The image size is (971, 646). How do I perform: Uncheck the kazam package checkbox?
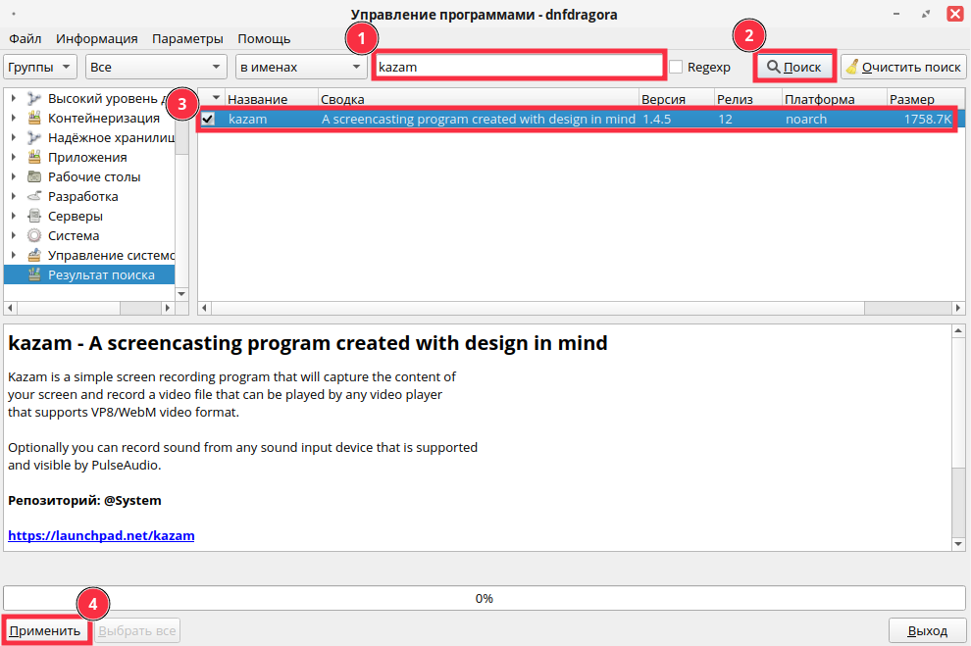pyautogui.click(x=208, y=119)
